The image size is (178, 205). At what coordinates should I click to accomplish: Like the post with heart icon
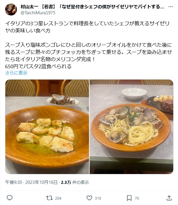click(90, 198)
